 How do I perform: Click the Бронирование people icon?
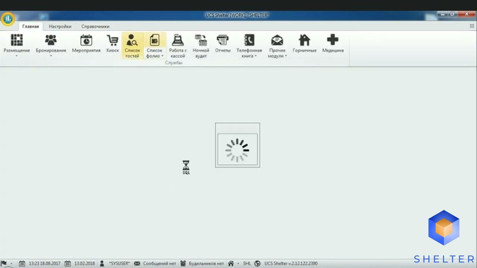pos(51,40)
